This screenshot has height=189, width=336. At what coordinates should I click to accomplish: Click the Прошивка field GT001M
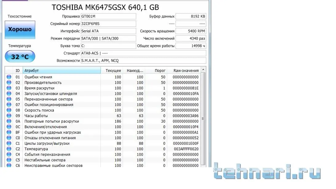coord(109,16)
